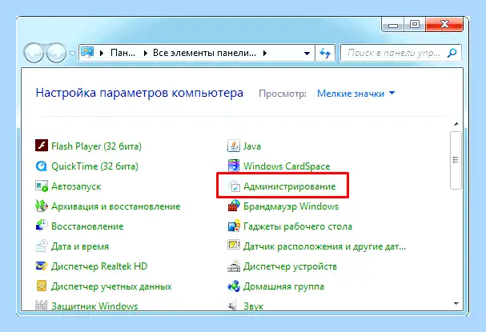Screen dimensions: 486x332
Task: Click the QuickTime icon
Action: tap(42, 166)
